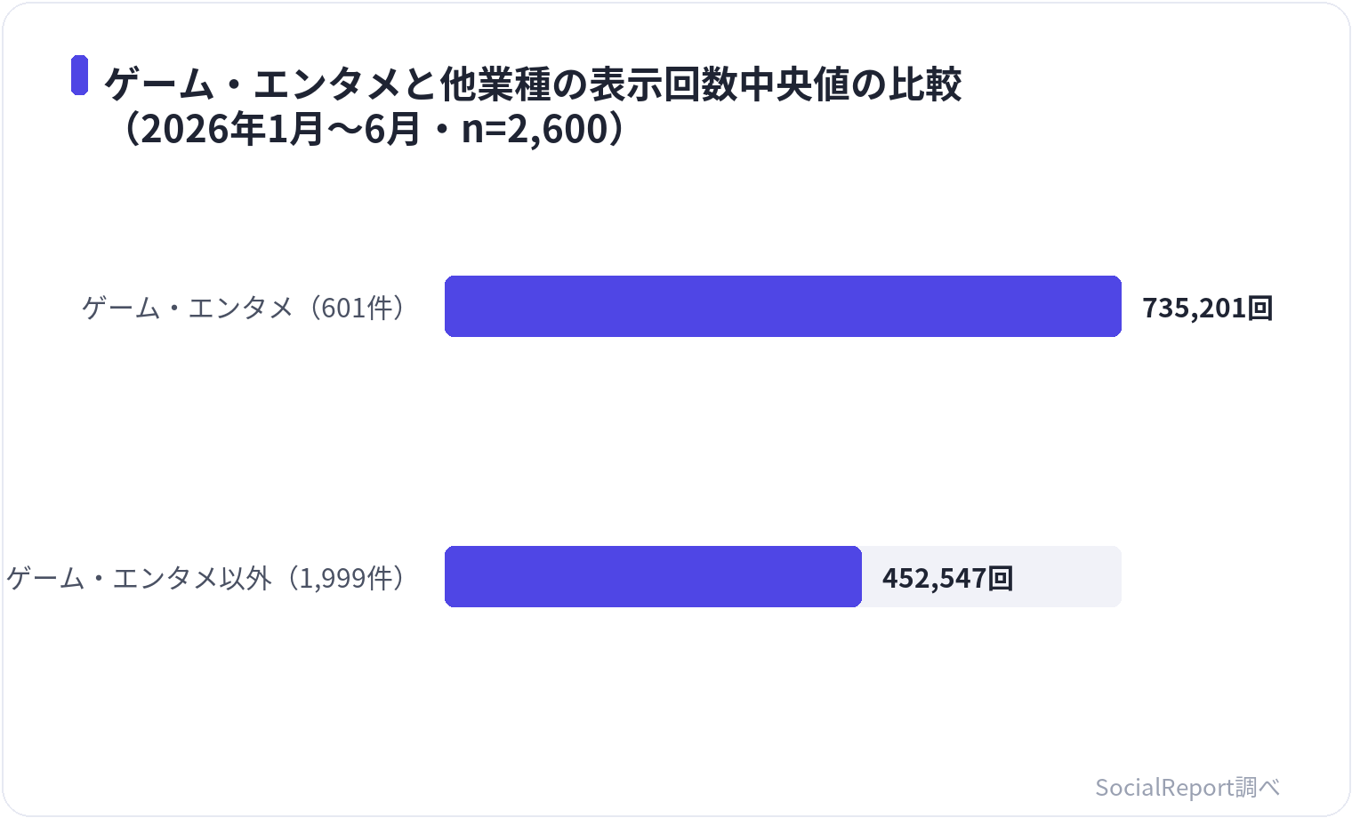The image size is (1352, 818).
Task: Click the purple marker beside the chart title
Action: [x=79, y=75]
